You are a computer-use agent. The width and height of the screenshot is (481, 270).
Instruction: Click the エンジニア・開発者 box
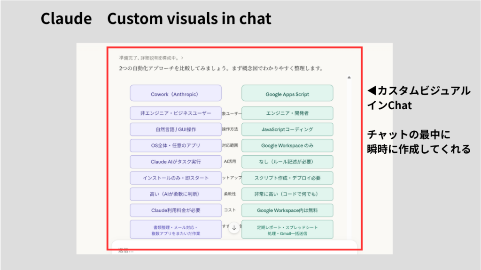287,113
